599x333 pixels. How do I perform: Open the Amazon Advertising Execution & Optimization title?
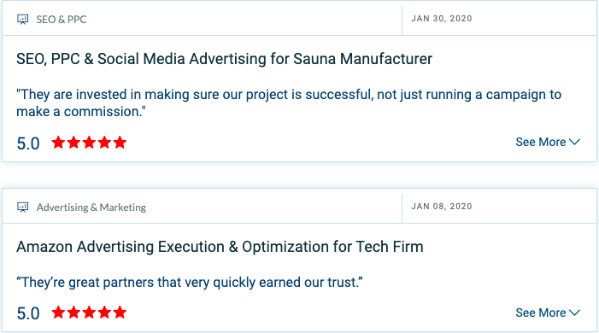tap(220, 247)
